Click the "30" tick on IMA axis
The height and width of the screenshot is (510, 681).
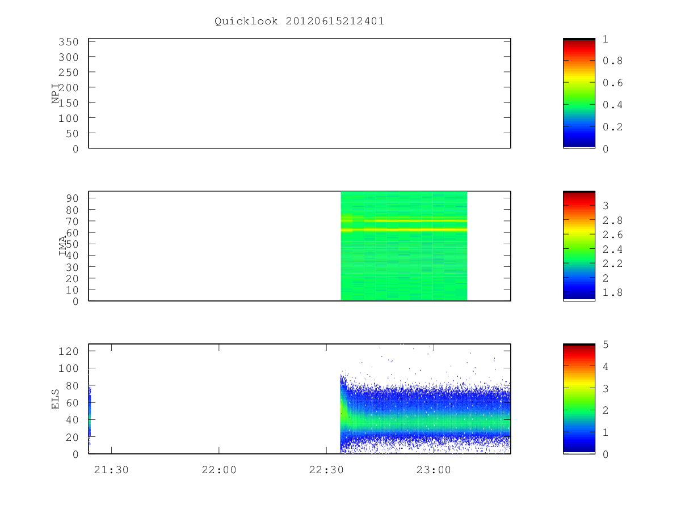point(71,267)
